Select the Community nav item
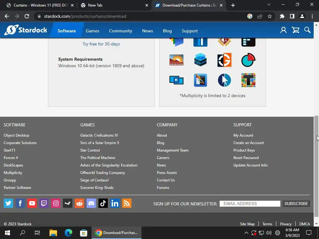Image resolution: width=319 pixels, height=239 pixels. (x=121, y=31)
